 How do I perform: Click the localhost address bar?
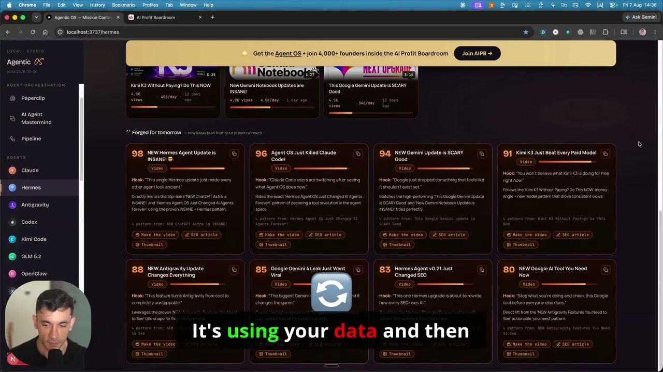pos(290,32)
